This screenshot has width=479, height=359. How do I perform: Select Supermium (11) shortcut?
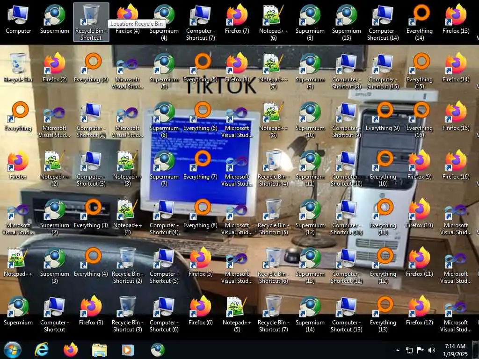tap(310, 168)
